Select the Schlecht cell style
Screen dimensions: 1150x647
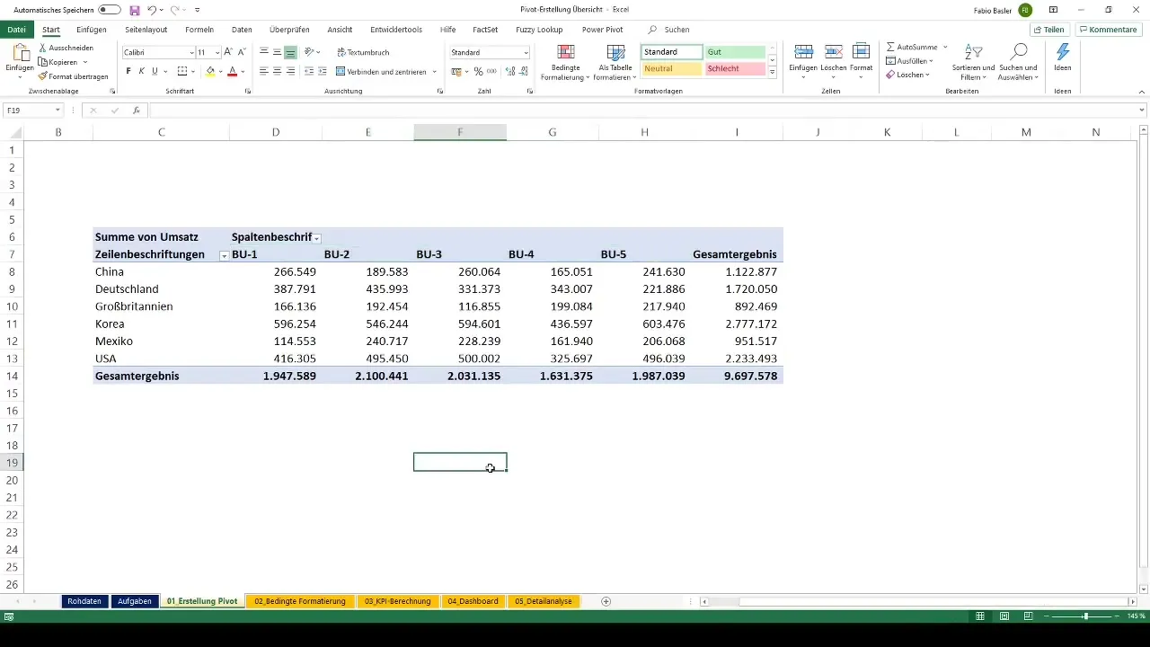pos(735,68)
